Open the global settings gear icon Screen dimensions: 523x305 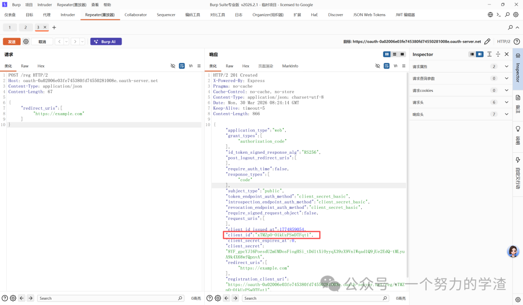coord(516,15)
